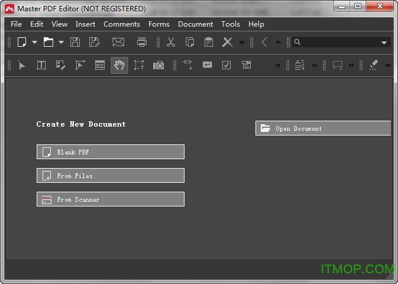Image resolution: width=398 pixels, height=284 pixels.
Task: Click the From Files button
Action: pyautogui.click(x=111, y=176)
